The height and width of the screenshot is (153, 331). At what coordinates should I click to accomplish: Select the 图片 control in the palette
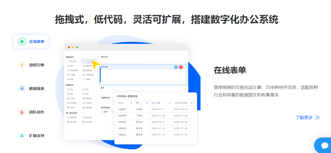[70, 94]
